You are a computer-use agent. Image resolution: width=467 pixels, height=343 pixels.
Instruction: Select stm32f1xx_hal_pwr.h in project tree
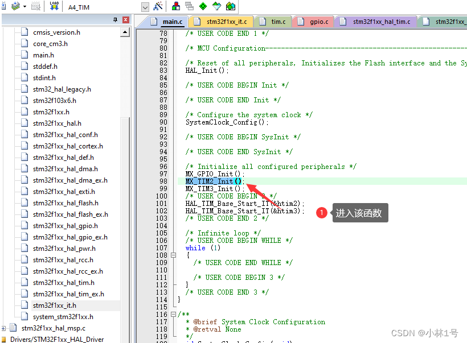pyautogui.click(x=64, y=249)
